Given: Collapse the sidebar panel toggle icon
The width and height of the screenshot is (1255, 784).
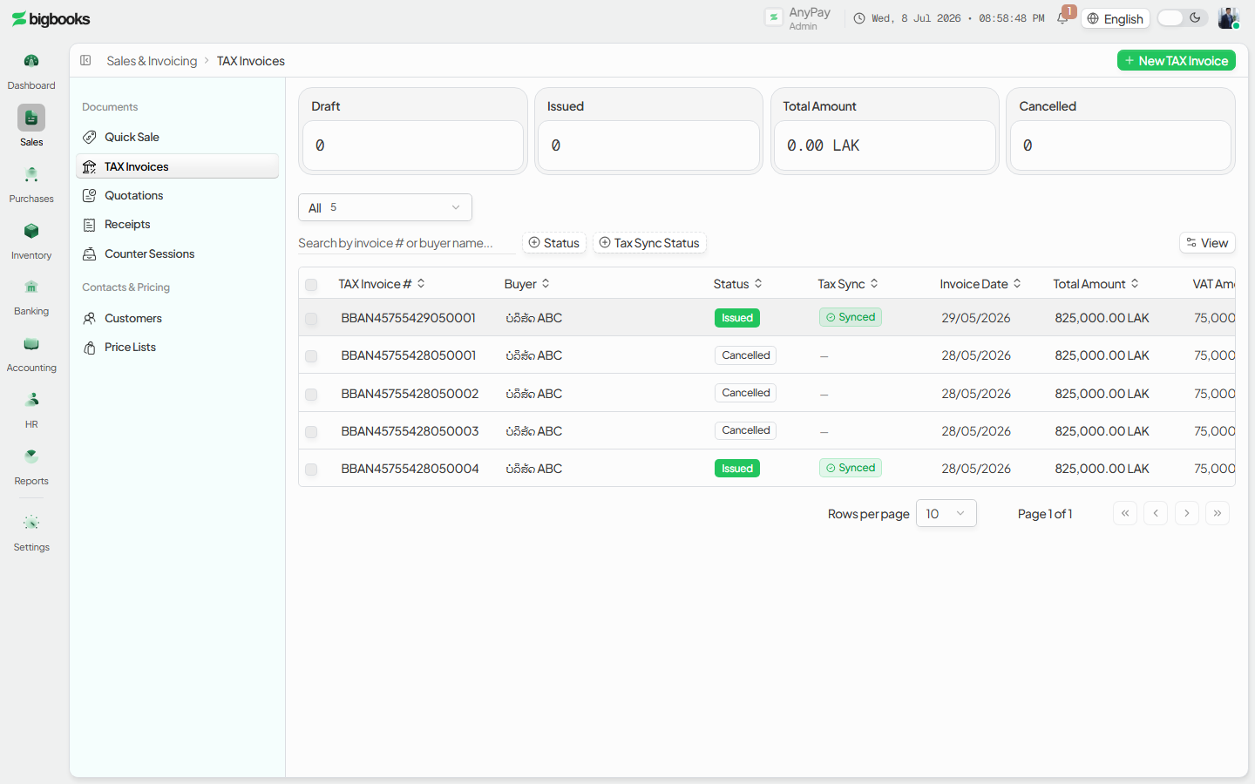Looking at the screenshot, I should point(85,60).
